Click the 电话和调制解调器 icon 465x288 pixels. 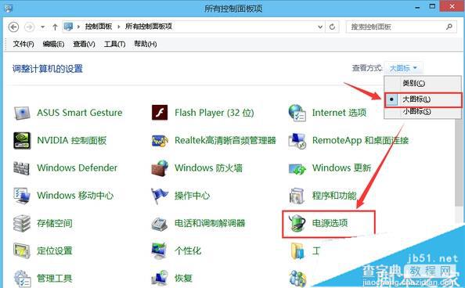tap(160, 224)
